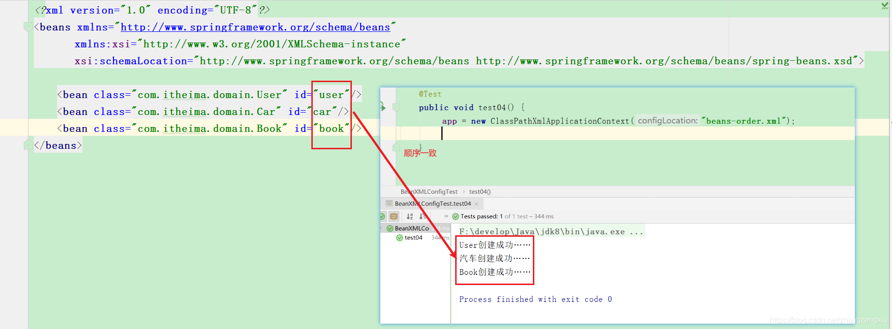Click BeanXMLConfigTest in breadcrumb
The image size is (892, 329).
(x=429, y=192)
